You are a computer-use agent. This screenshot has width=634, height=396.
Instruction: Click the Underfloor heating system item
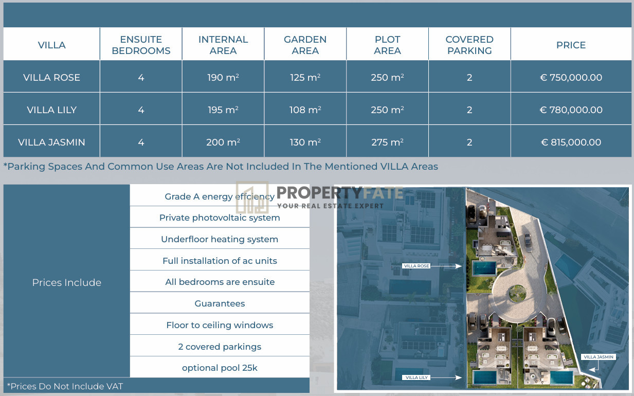click(x=220, y=239)
